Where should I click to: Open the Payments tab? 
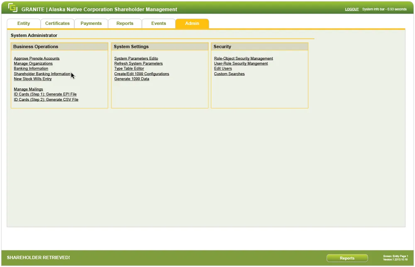point(91,24)
